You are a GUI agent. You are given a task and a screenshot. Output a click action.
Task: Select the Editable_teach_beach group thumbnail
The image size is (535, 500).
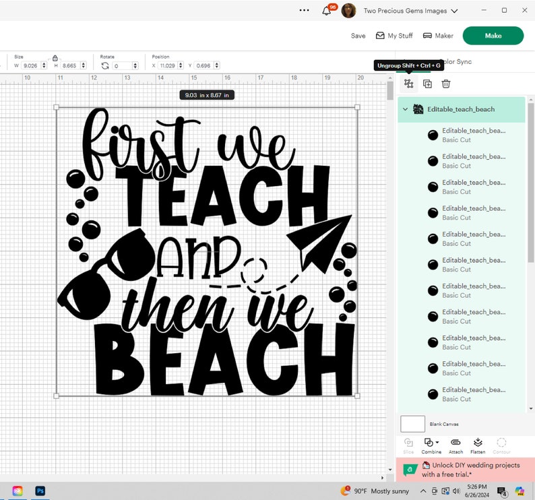point(418,109)
